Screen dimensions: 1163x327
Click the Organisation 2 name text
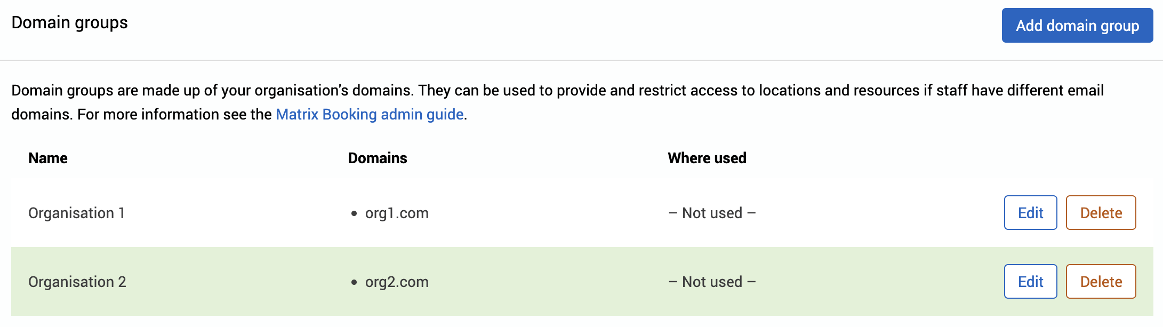pos(78,281)
